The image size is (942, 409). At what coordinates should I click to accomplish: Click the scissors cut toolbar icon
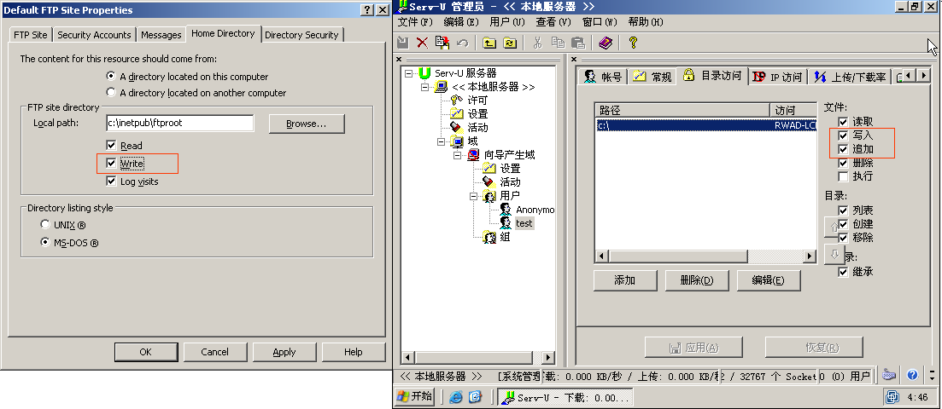538,43
